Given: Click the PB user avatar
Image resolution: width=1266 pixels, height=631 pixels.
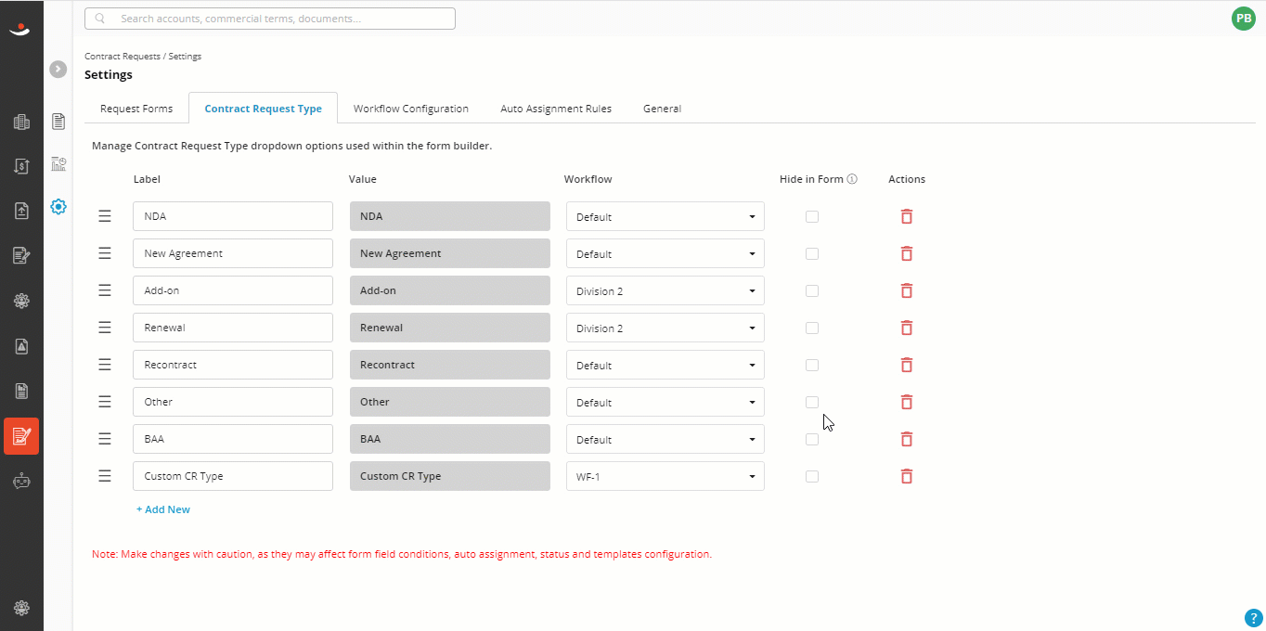Looking at the screenshot, I should coord(1244,18).
